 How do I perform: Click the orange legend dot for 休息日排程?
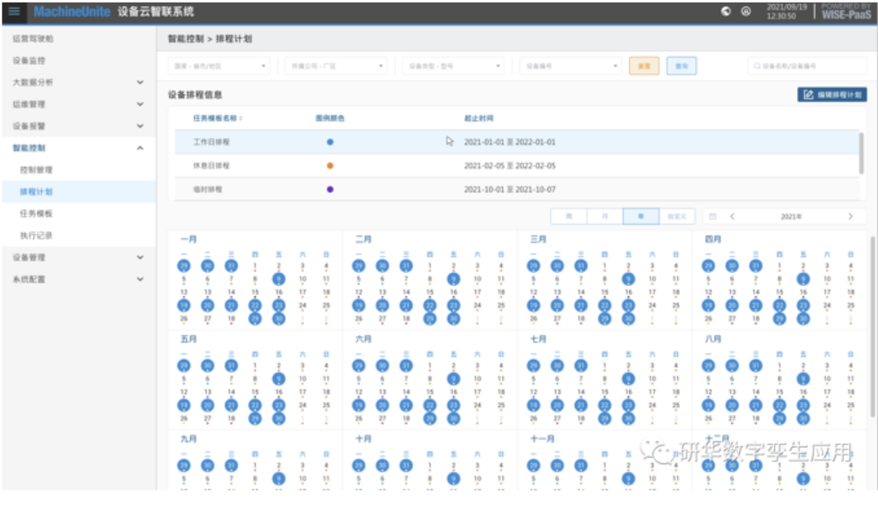pos(330,165)
